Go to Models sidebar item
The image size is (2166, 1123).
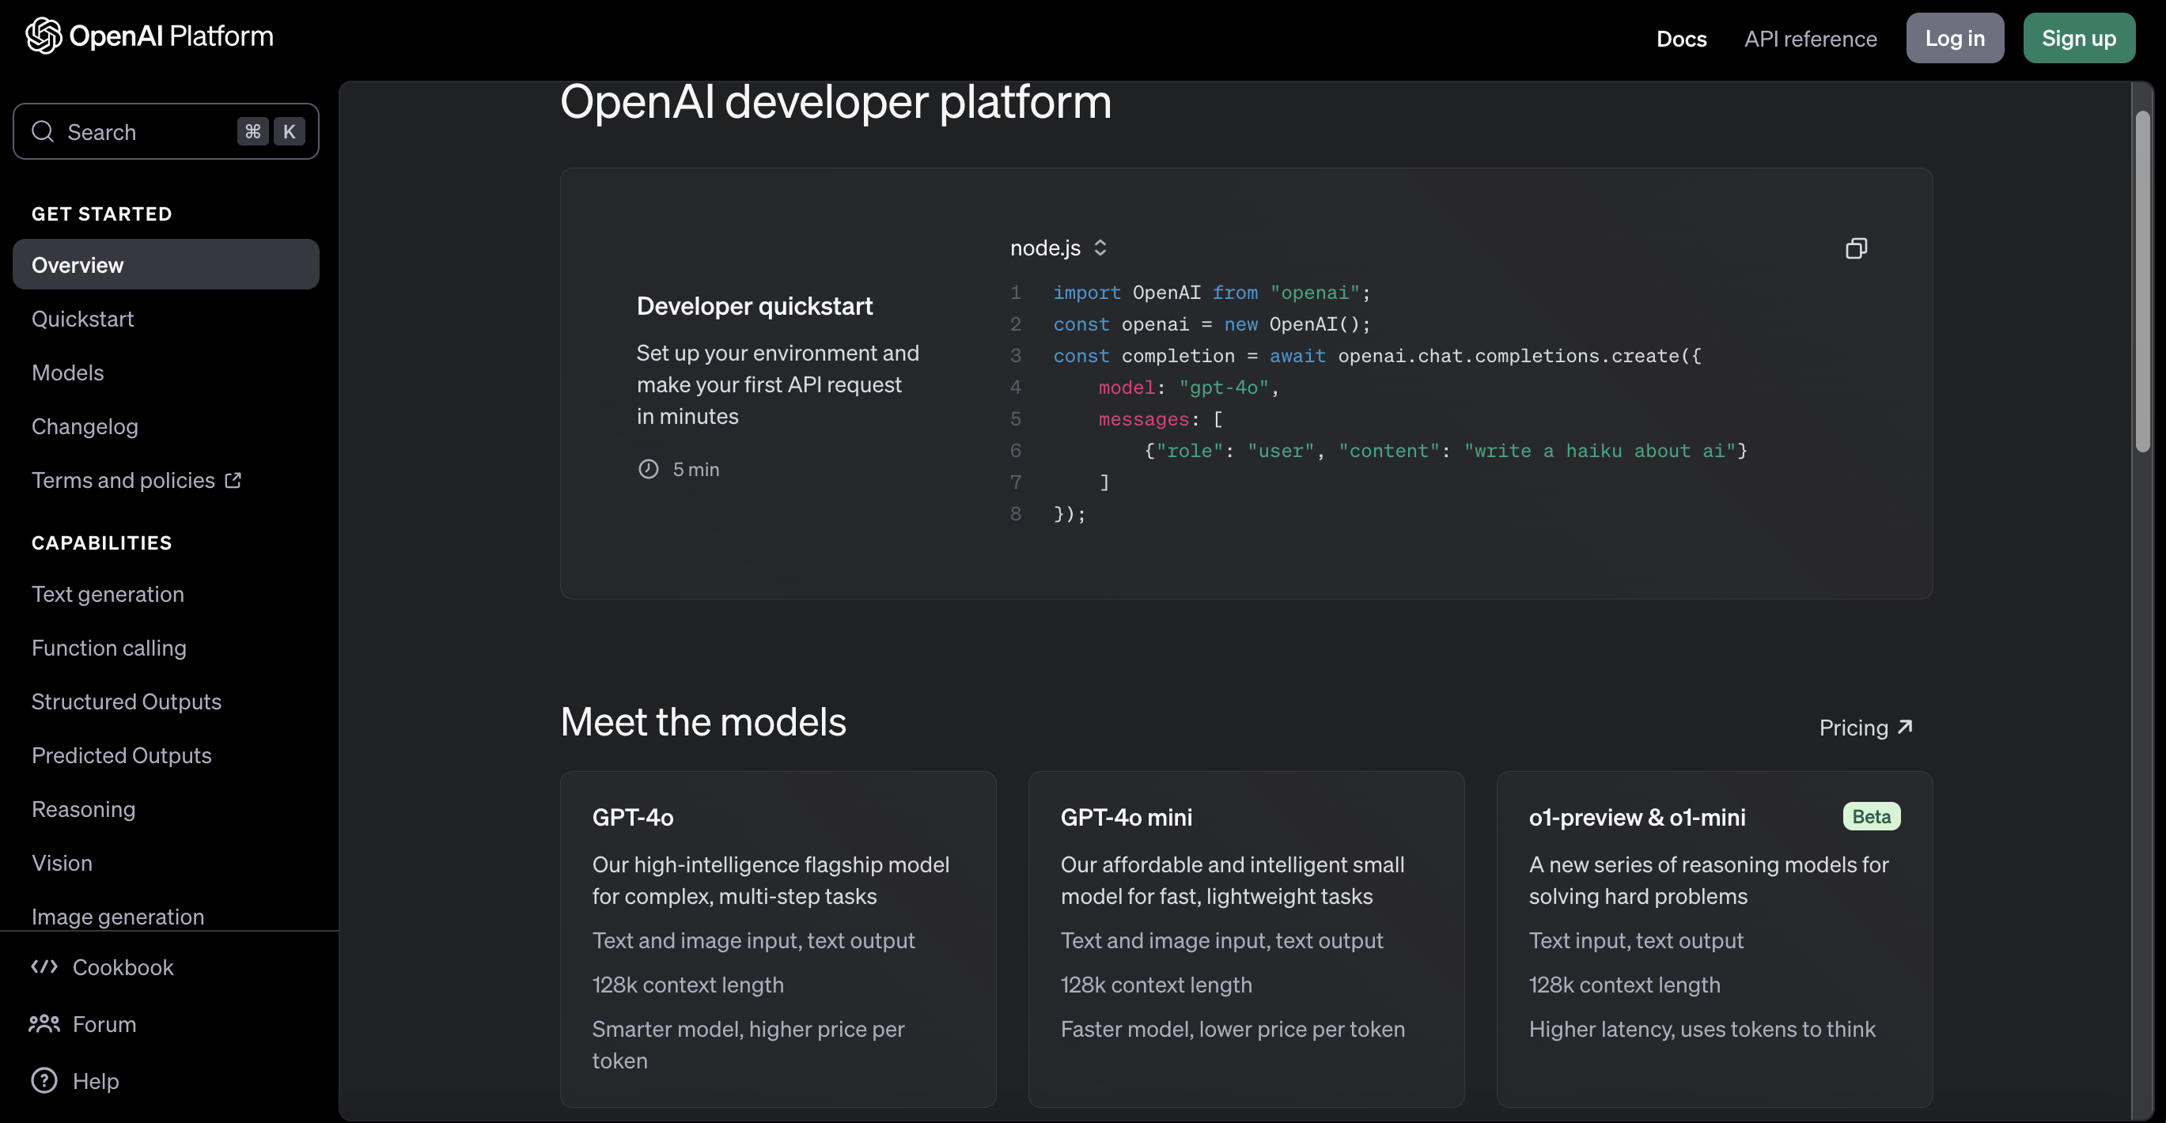[x=67, y=372]
